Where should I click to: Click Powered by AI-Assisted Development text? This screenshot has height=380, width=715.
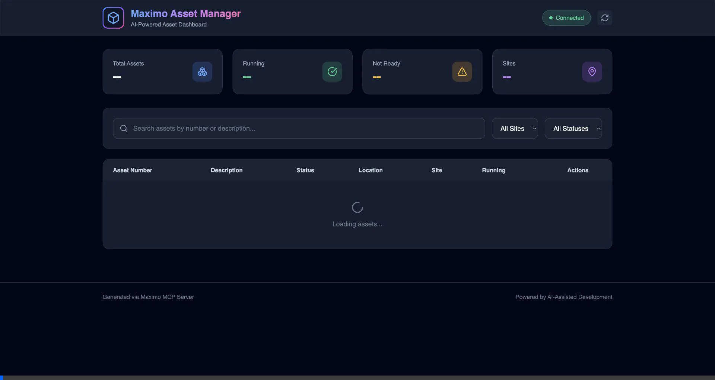[x=564, y=297]
